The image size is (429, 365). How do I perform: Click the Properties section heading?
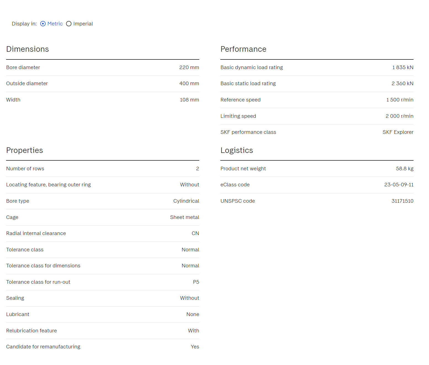[x=25, y=150]
